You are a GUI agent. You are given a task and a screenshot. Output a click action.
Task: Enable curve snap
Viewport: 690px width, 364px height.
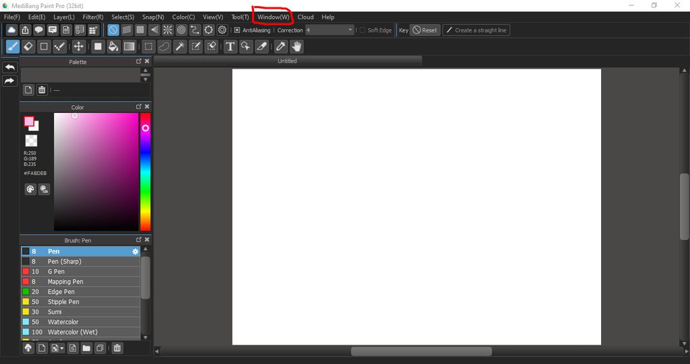[195, 30]
